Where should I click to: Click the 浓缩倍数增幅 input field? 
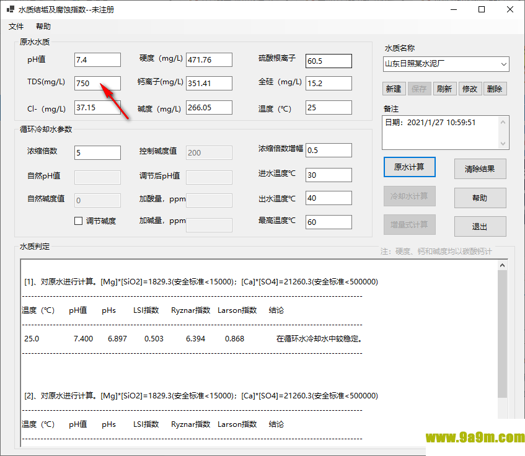[329, 150]
